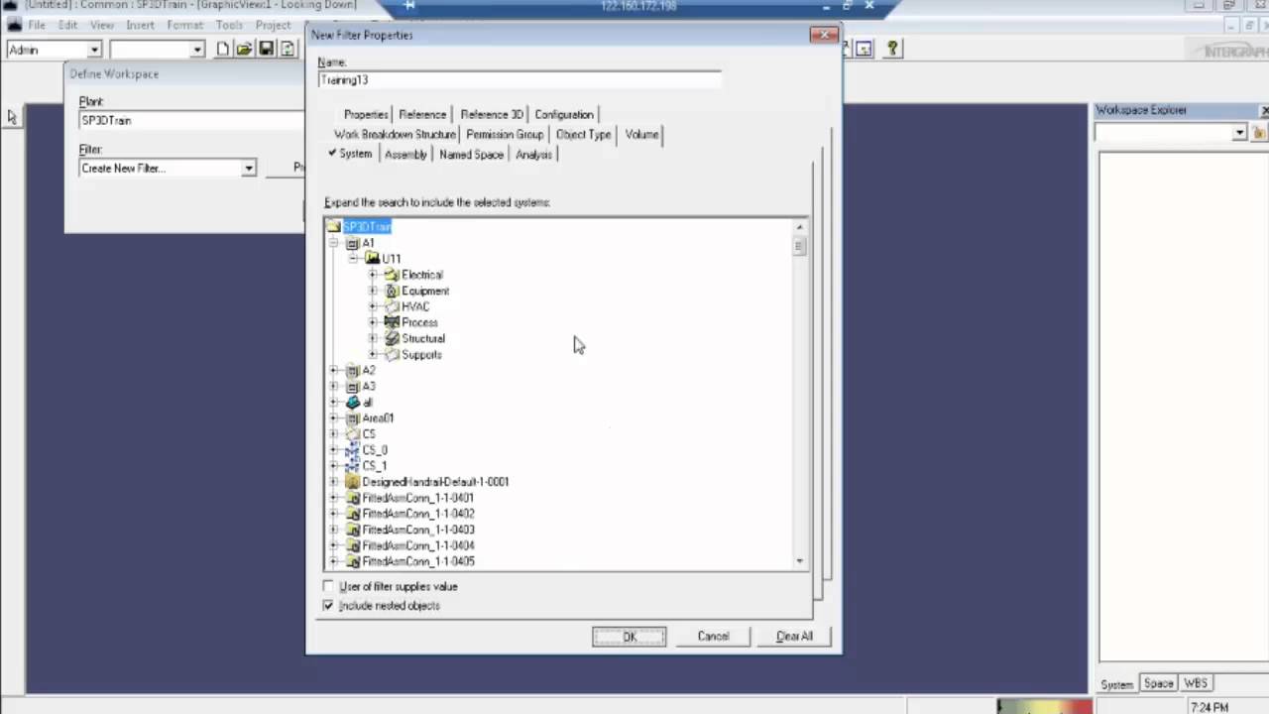
Task: Expand the Process tree node
Action: pos(373,322)
